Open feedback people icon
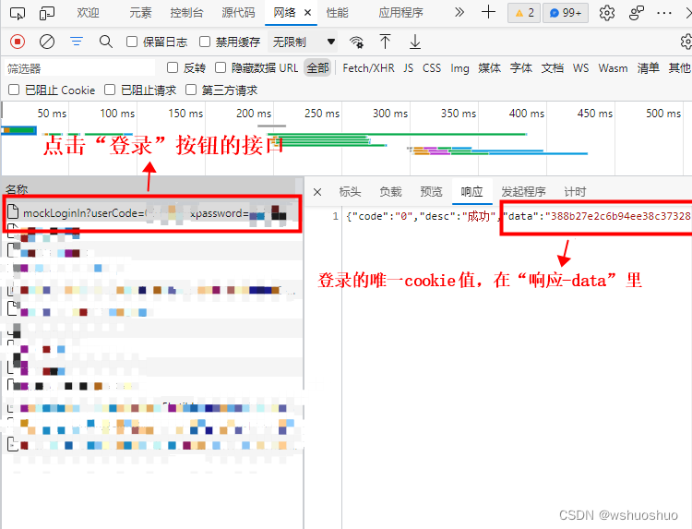Viewport: 692px width, 529px height. coord(636,13)
